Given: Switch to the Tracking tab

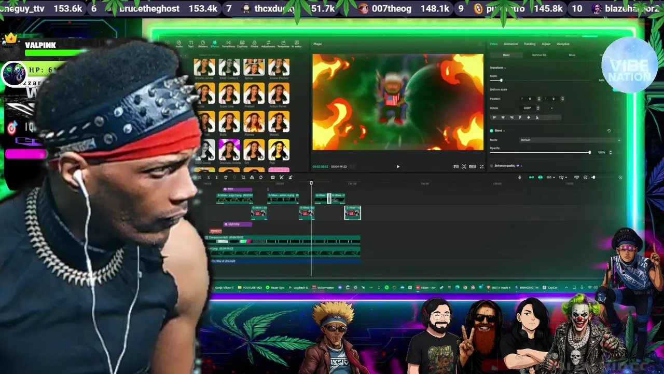Looking at the screenshot, I should point(530,44).
